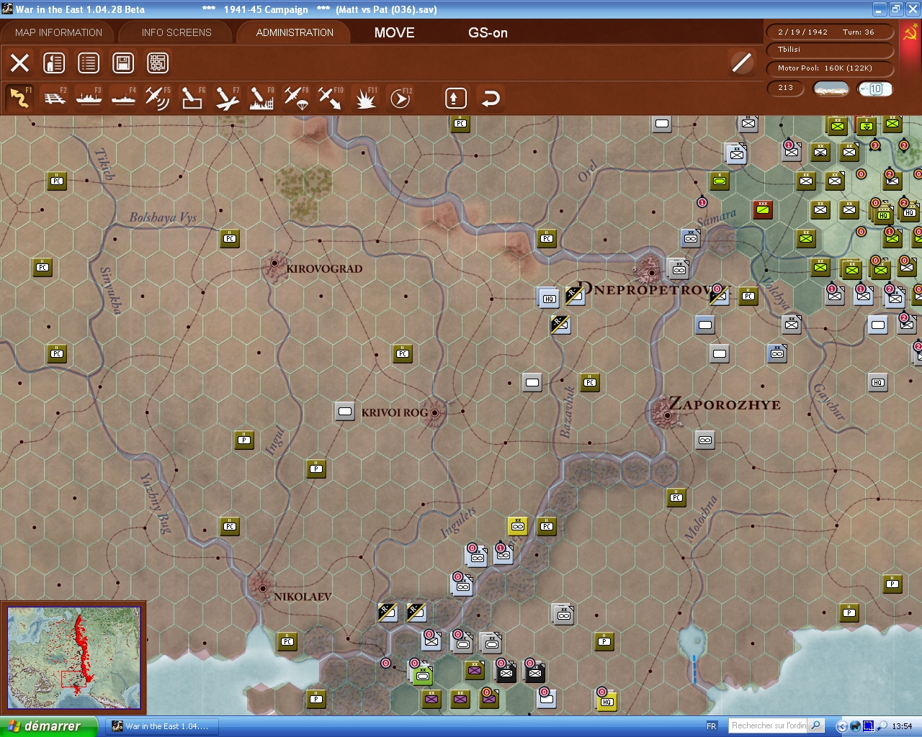
Task: Click the Rechercher sur l'ordinateur search field
Action: coord(768,725)
